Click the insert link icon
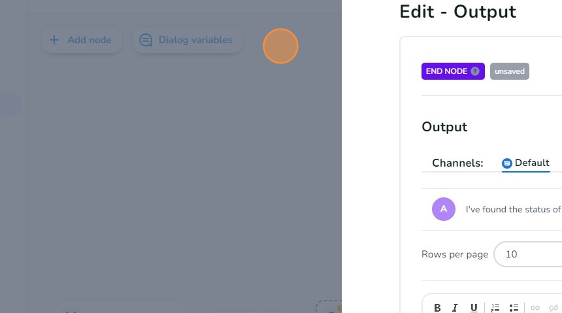 click(535, 308)
